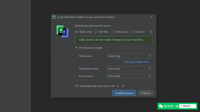
Task: Select the Edit files radio button
Action: coord(96,32)
